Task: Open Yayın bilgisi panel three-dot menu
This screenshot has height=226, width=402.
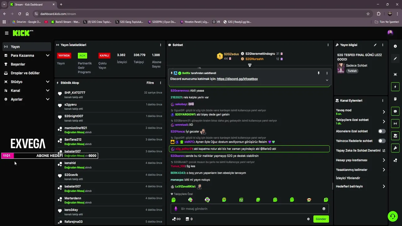Action: click(383, 45)
